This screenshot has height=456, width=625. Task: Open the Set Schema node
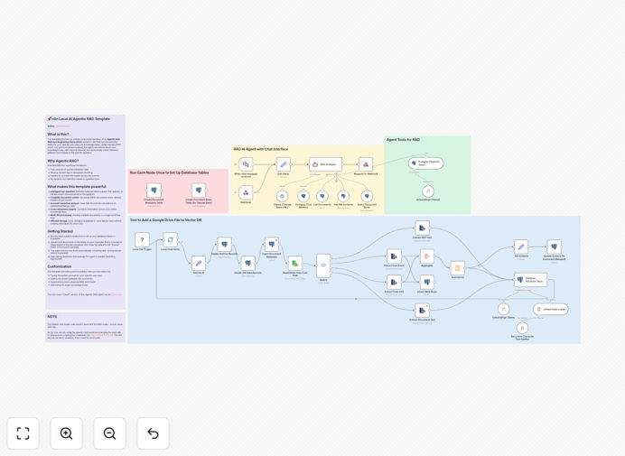pyautogui.click(x=521, y=247)
